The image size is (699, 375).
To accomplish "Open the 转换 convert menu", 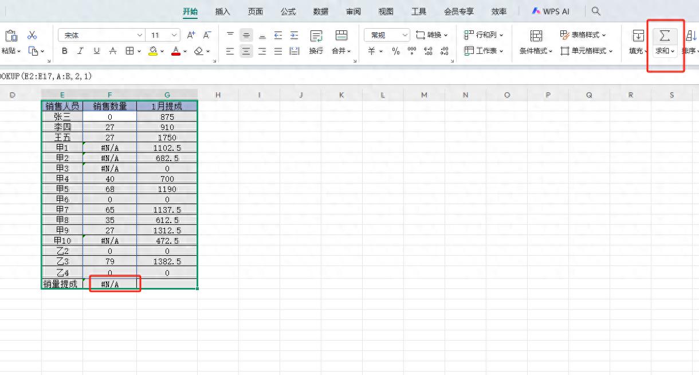I will [432, 35].
